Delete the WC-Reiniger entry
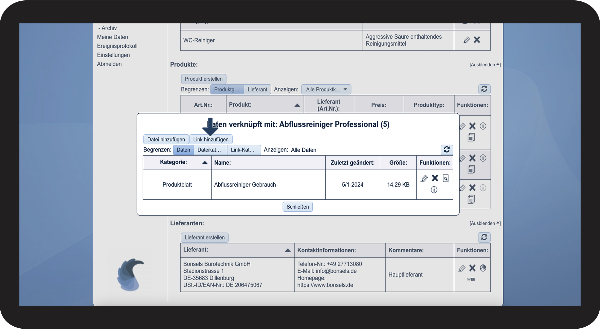This screenshot has height=329, width=600. tap(477, 40)
